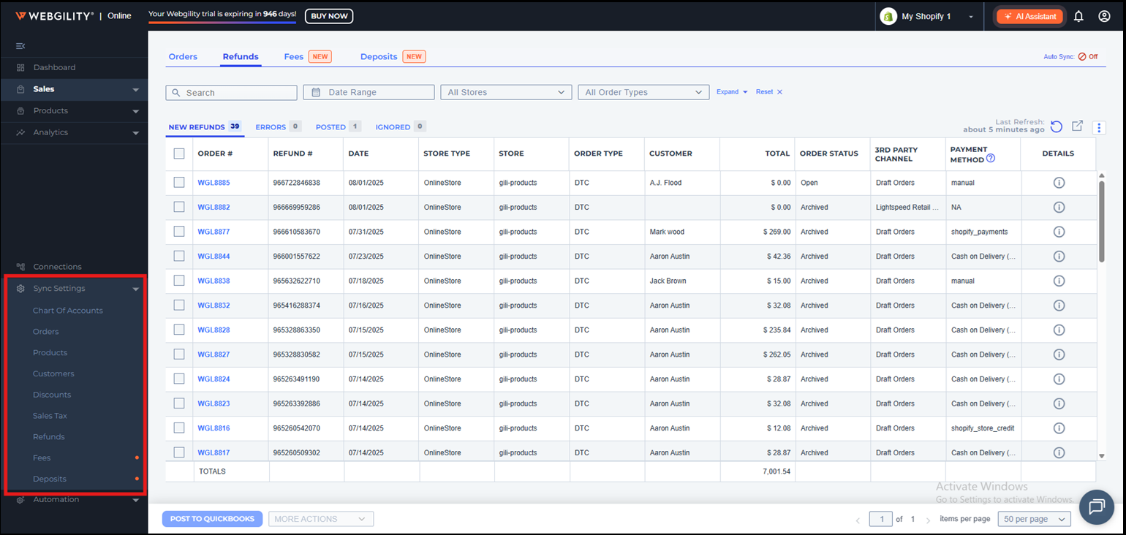This screenshot has height=535, width=1126.
Task: Check the box for order WGL8877
Action: click(x=179, y=232)
